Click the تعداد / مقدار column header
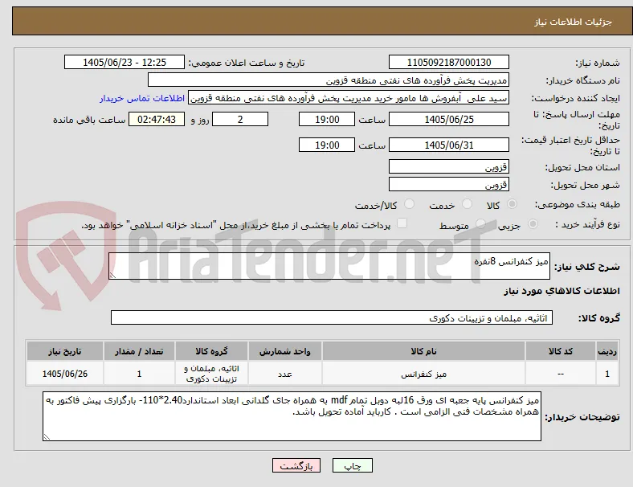633x487 pixels. [x=139, y=351]
